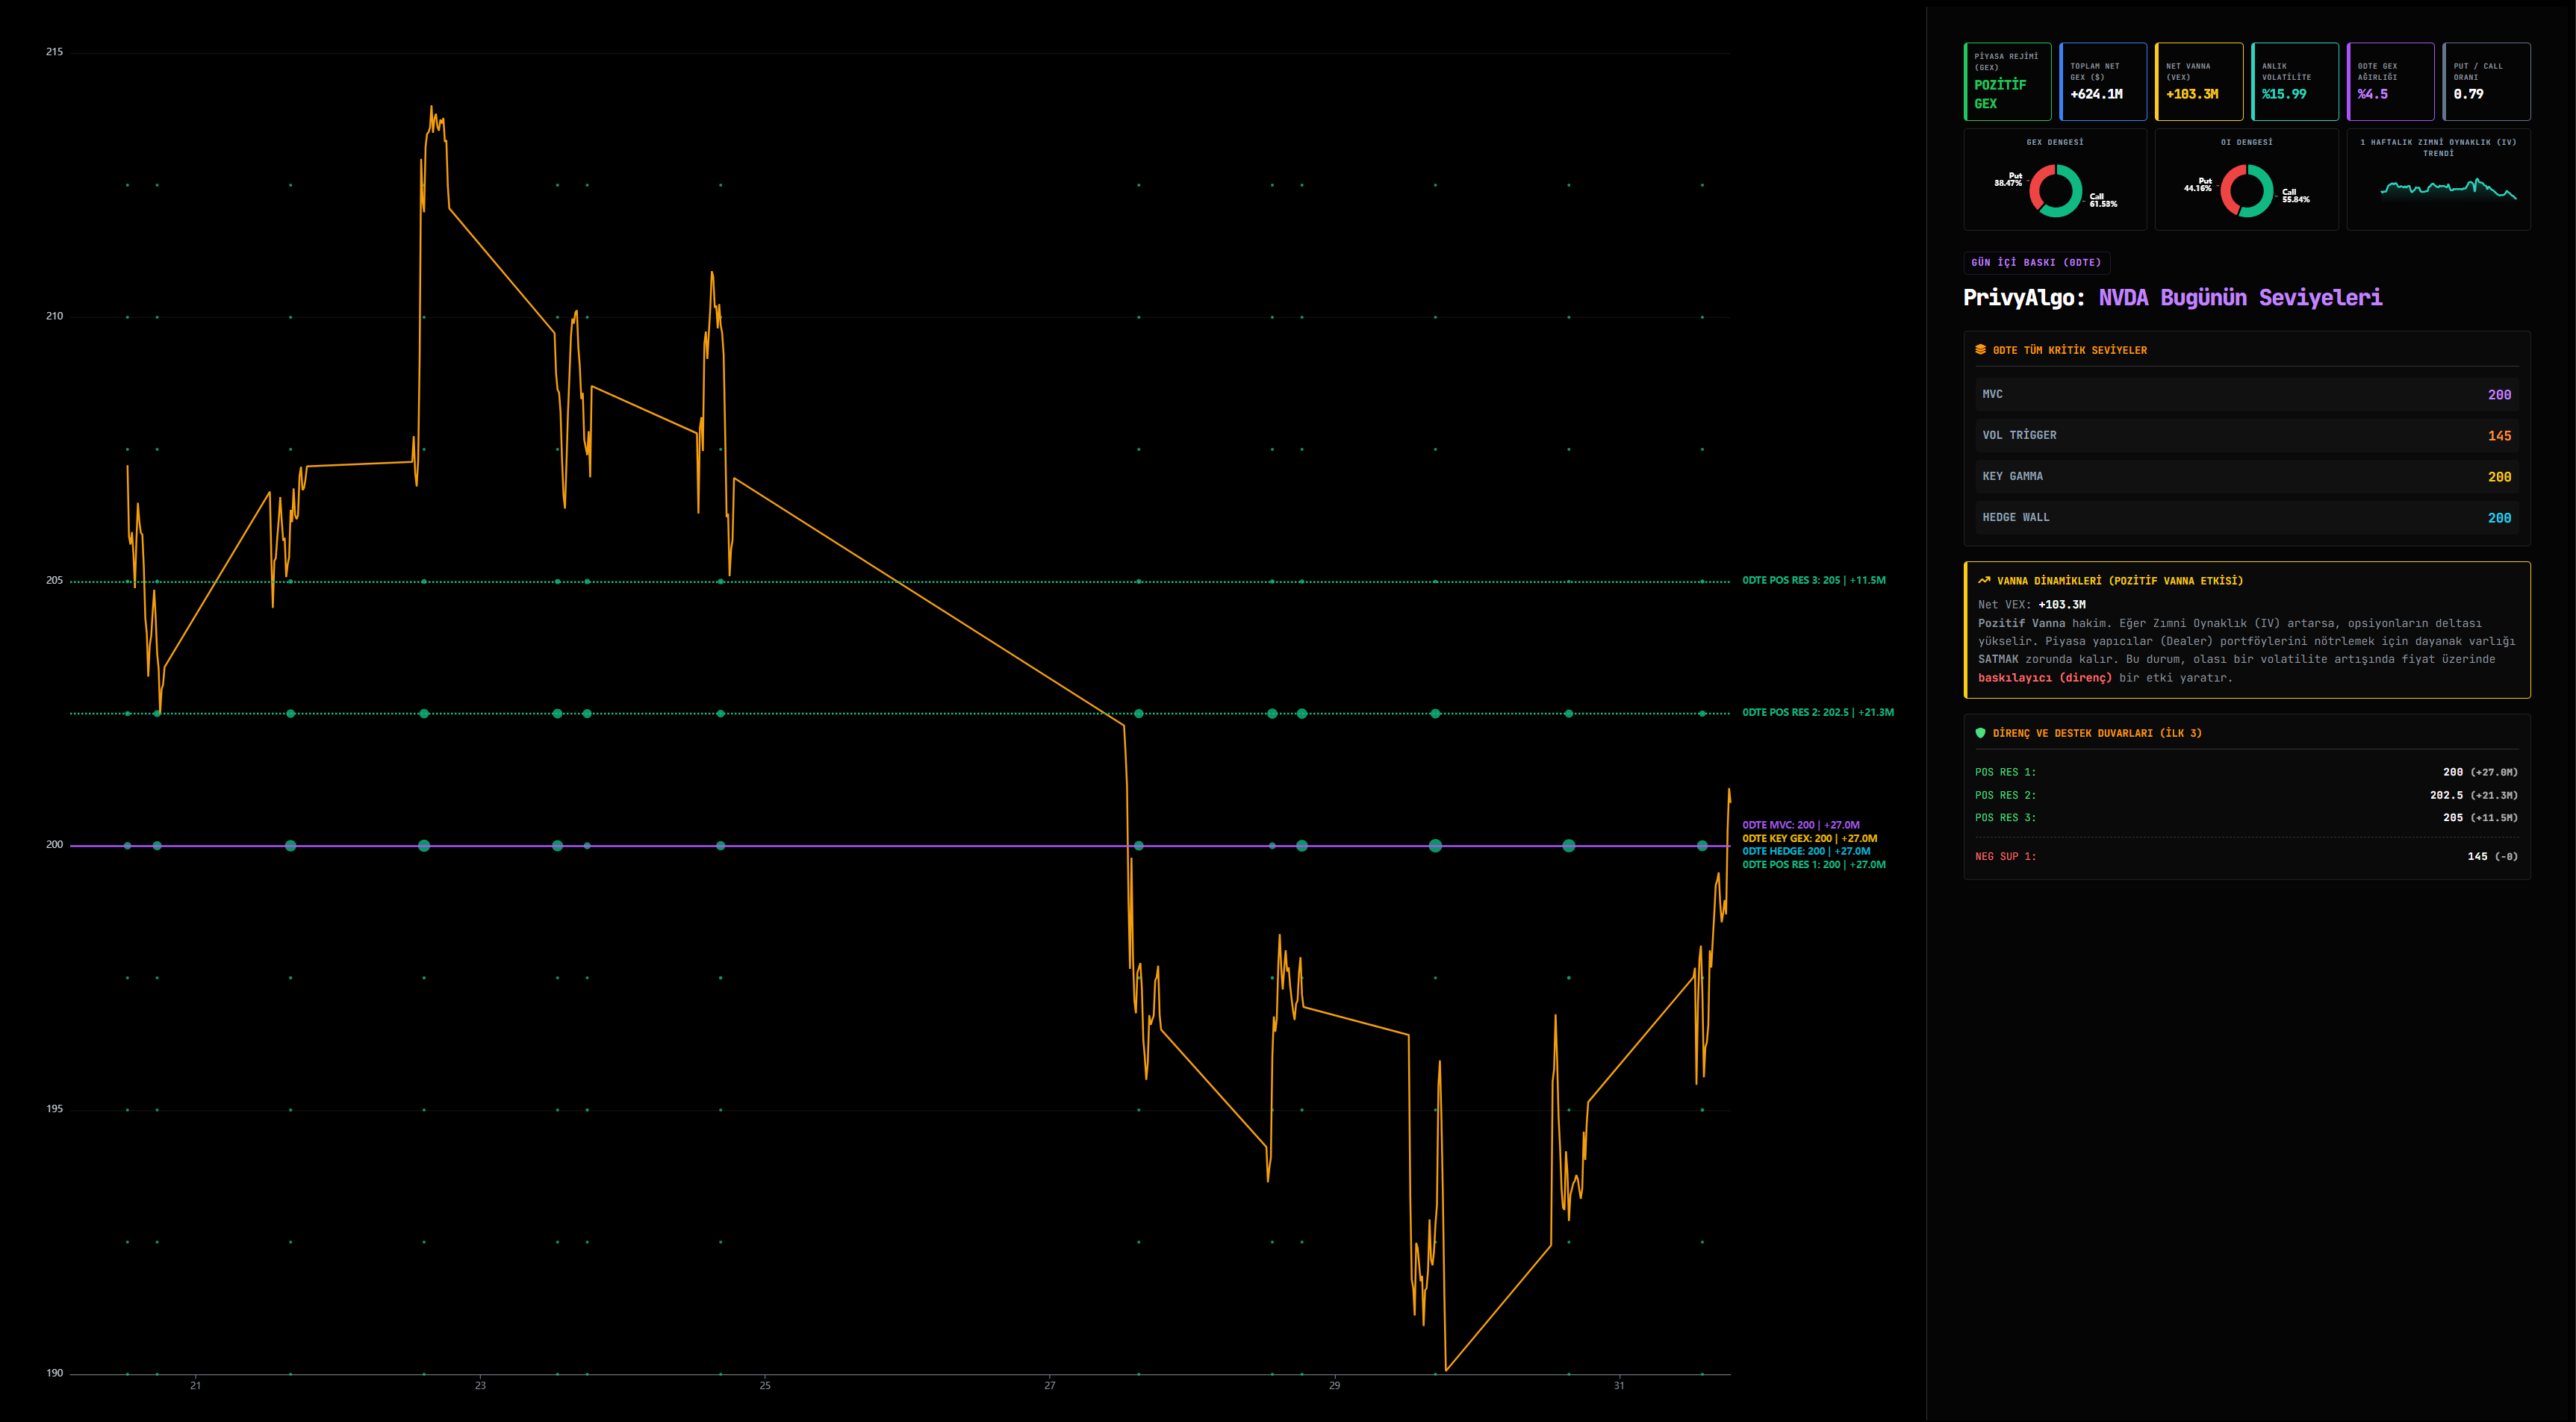Click the date axis label 25
Image resolution: width=2576 pixels, height=1422 pixels.
click(765, 1385)
